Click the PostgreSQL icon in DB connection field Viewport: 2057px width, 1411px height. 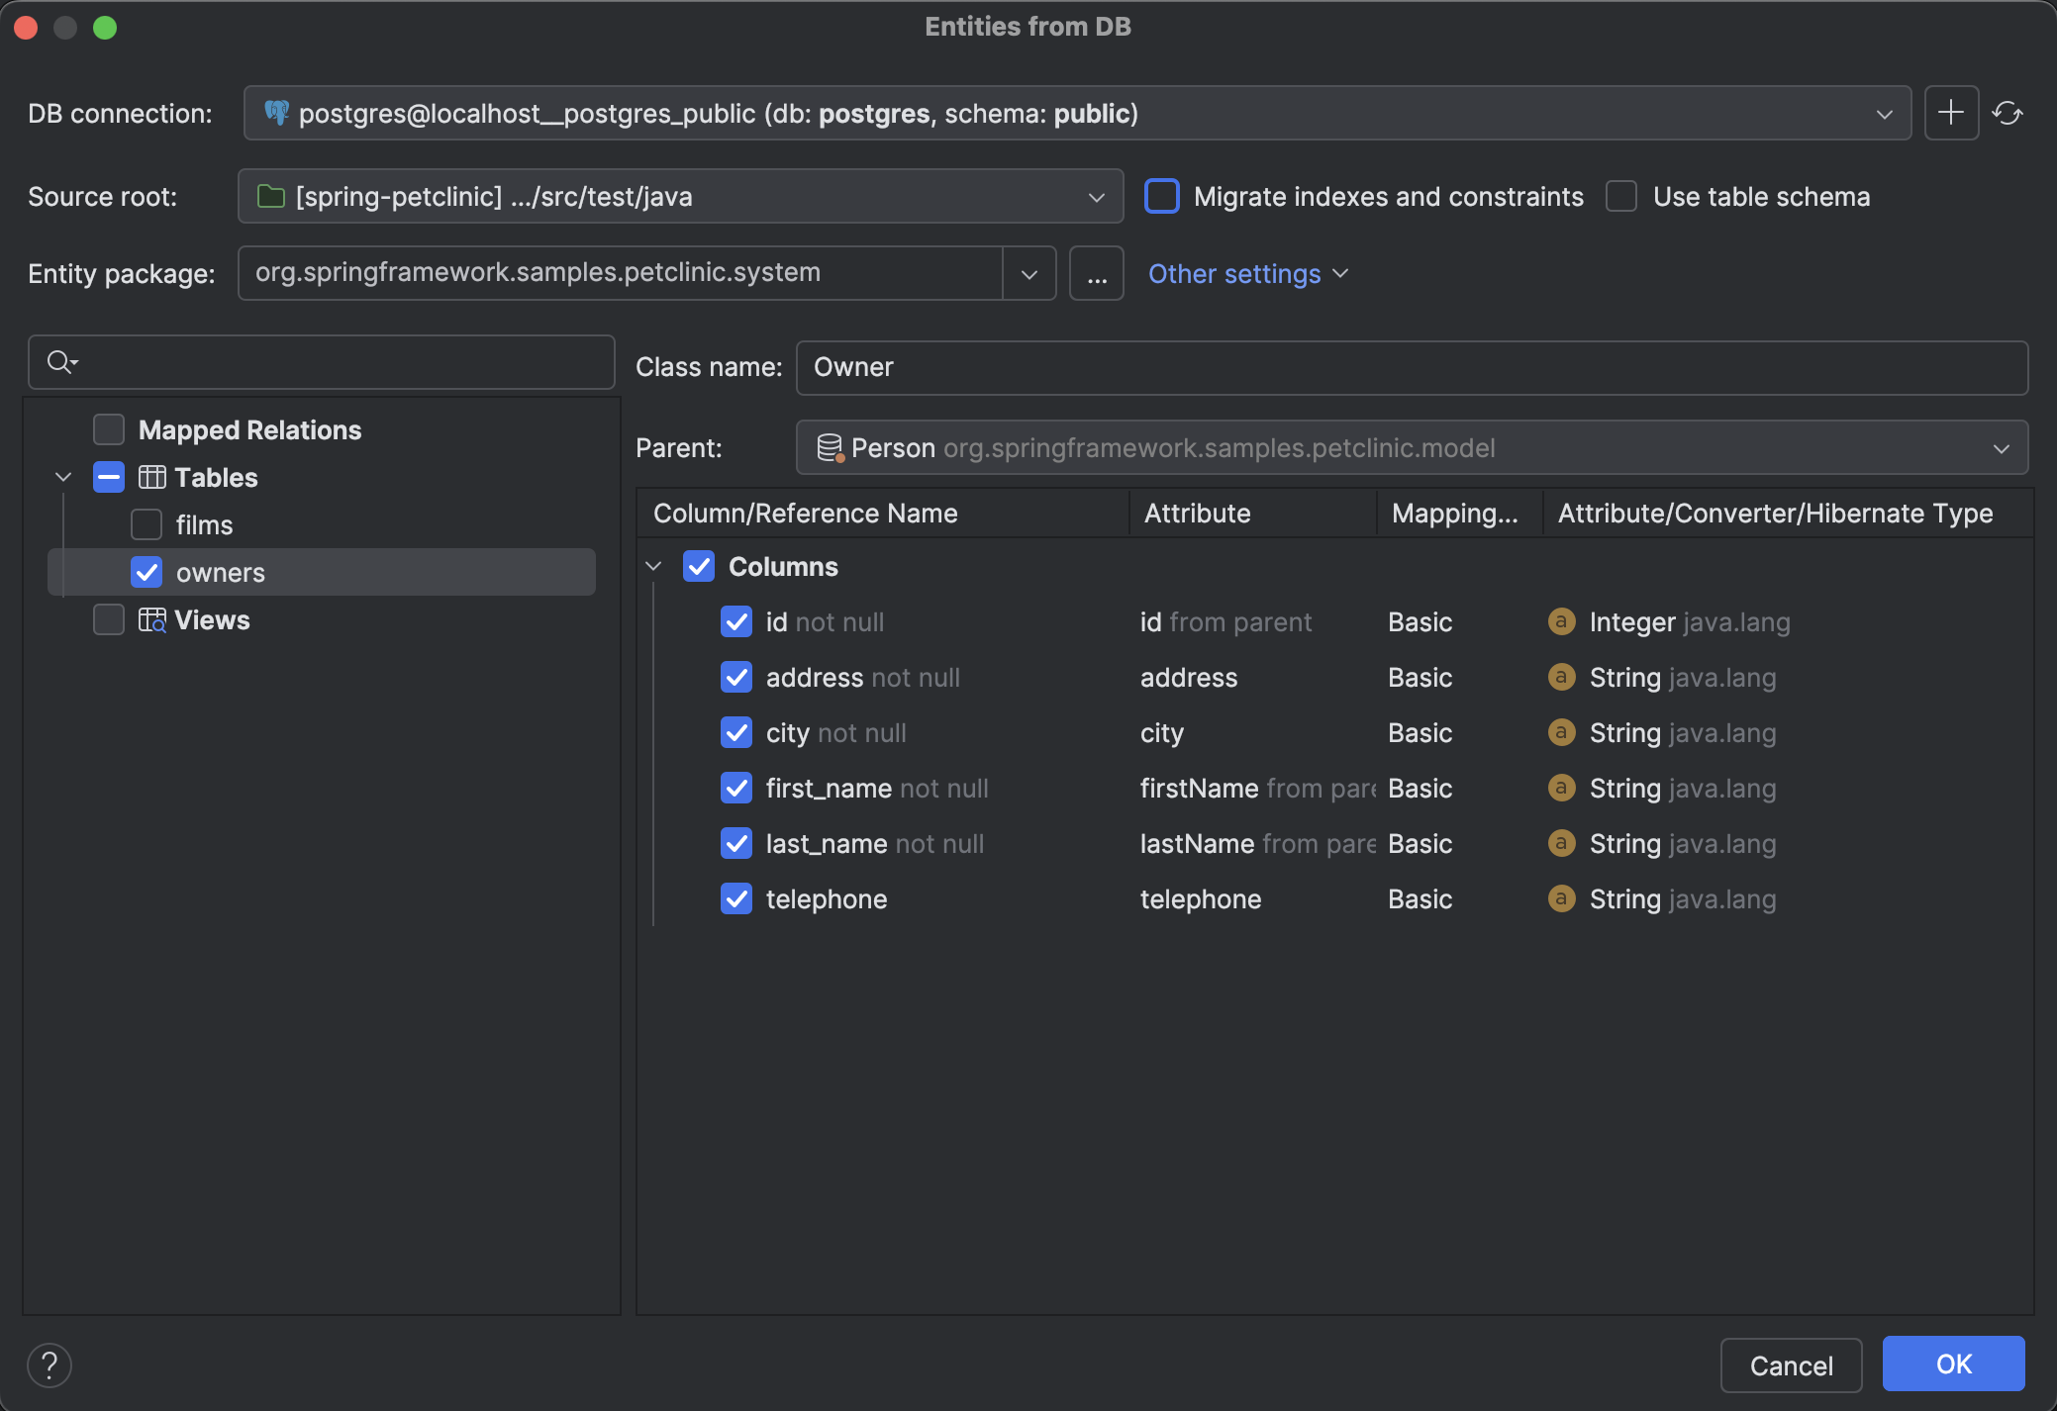click(278, 113)
